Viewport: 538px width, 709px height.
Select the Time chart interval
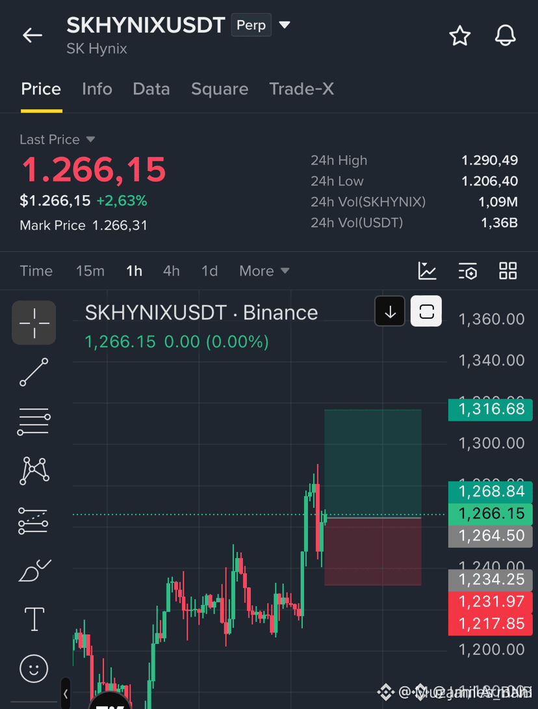coord(36,271)
